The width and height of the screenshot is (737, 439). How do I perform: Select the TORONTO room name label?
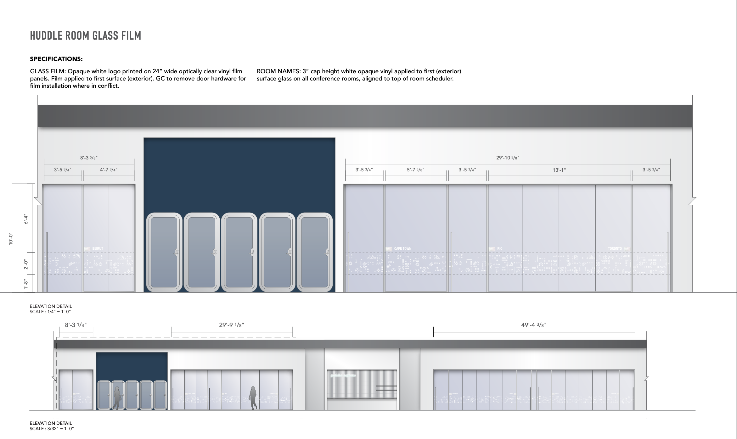615,248
